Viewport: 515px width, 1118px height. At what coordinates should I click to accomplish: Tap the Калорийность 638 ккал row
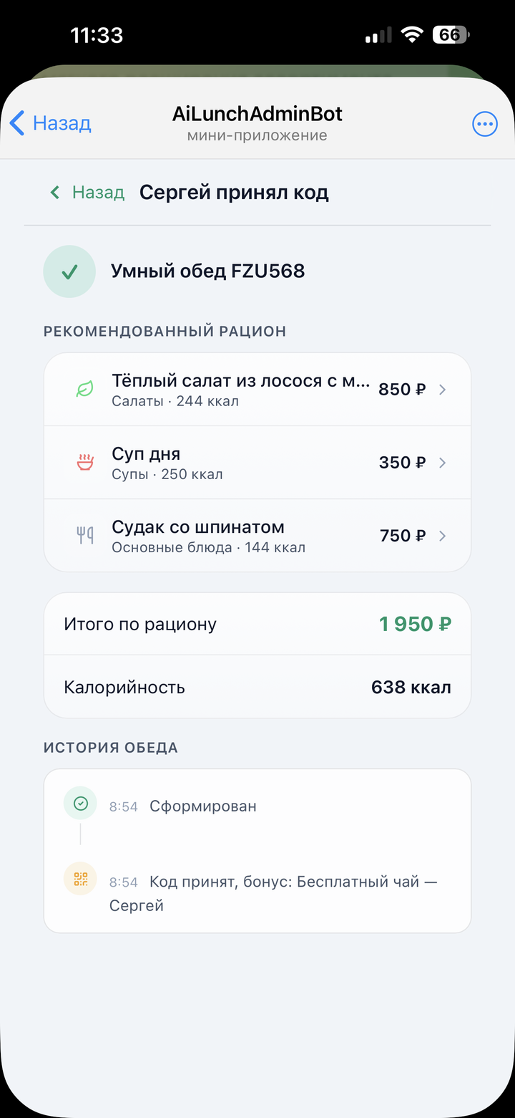coord(257,688)
